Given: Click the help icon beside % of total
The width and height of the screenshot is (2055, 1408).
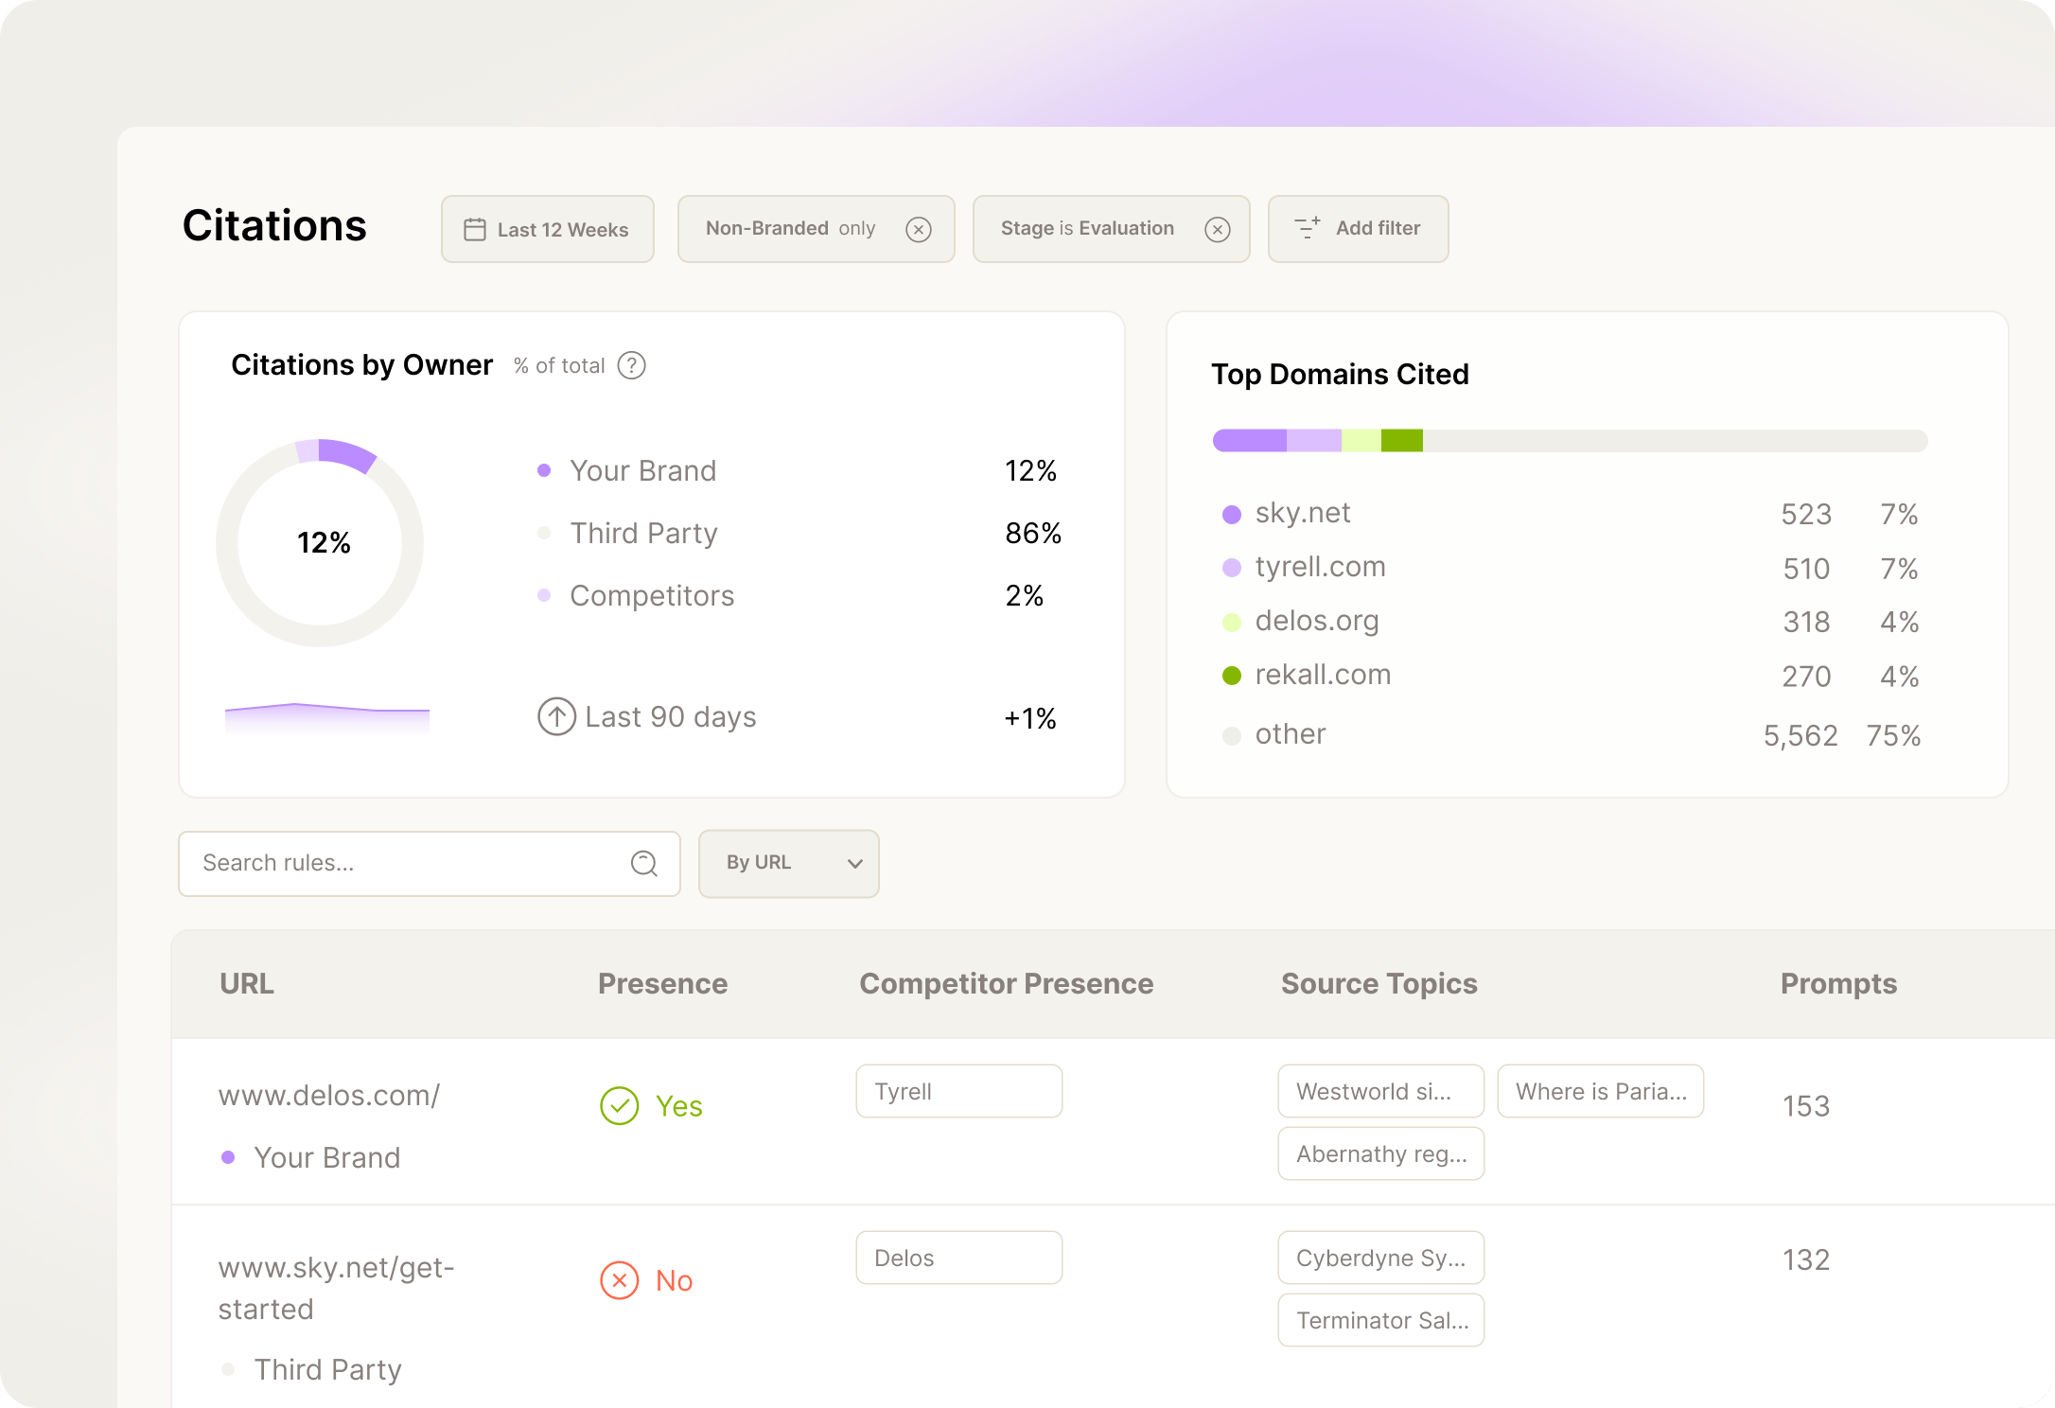Looking at the screenshot, I should point(631,365).
